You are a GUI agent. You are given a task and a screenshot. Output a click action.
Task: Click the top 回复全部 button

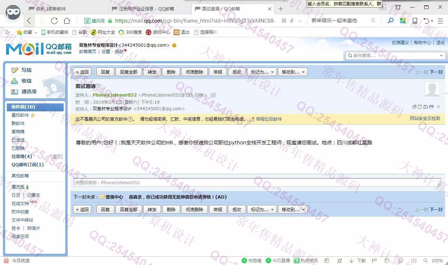(x=129, y=72)
